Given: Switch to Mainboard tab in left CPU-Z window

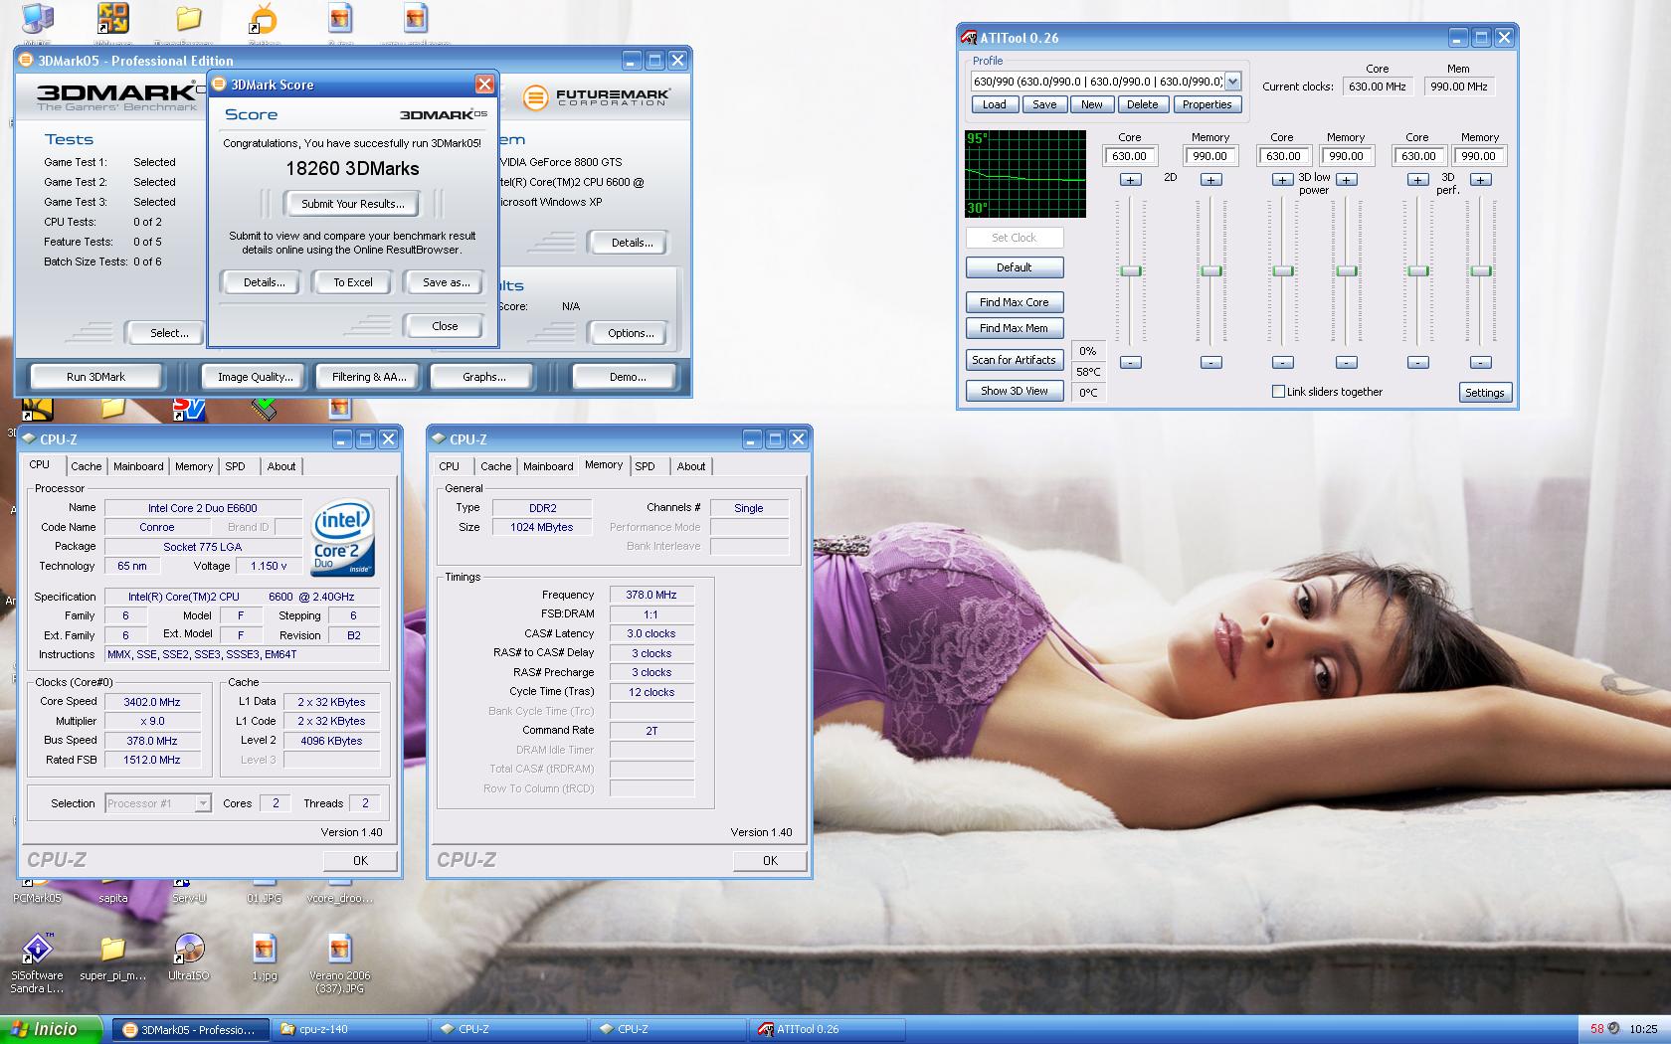Looking at the screenshot, I should point(138,466).
